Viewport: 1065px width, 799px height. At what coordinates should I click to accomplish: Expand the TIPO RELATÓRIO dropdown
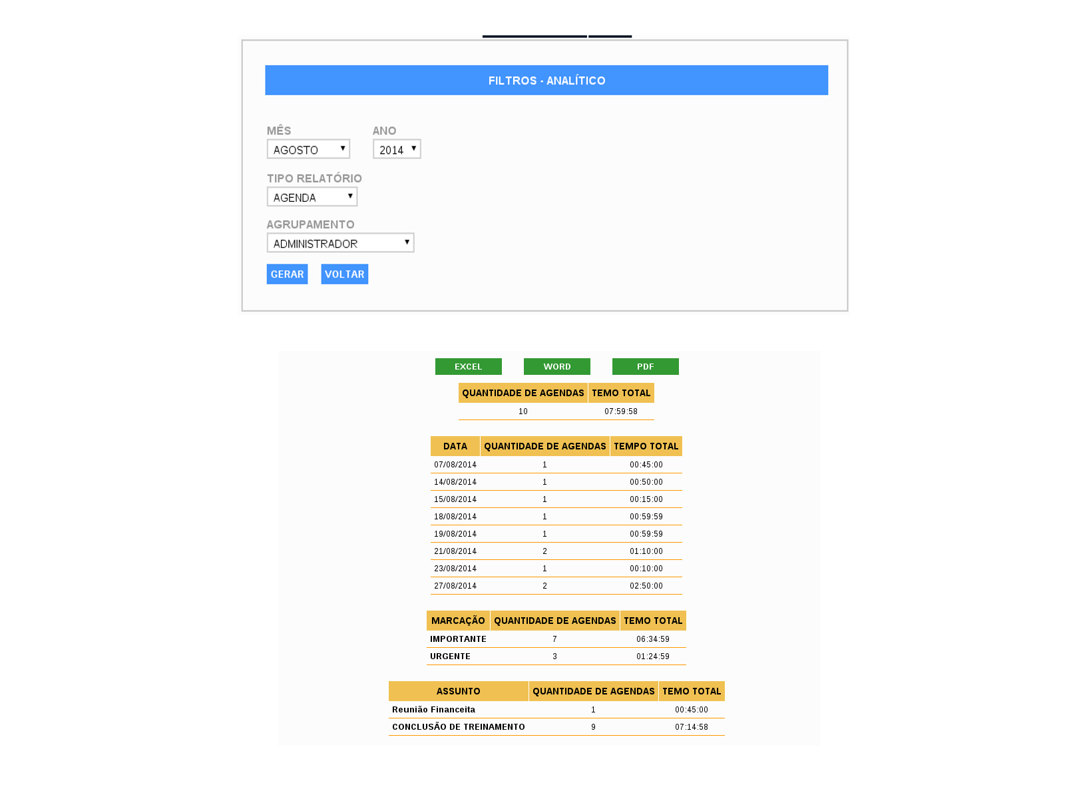point(312,197)
